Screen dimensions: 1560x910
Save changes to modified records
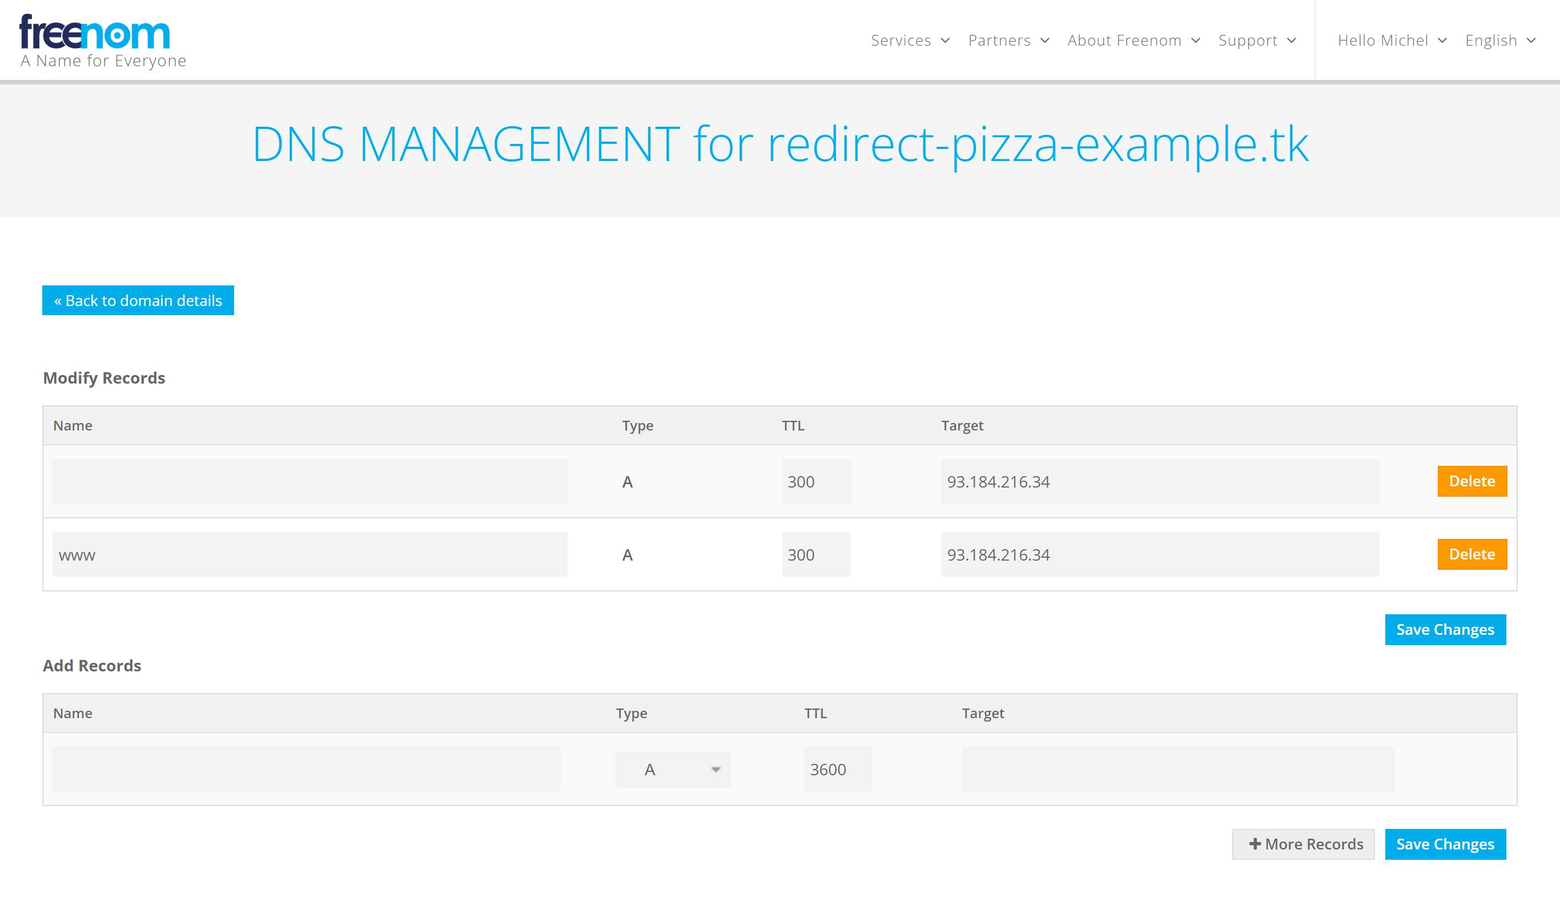(1445, 630)
